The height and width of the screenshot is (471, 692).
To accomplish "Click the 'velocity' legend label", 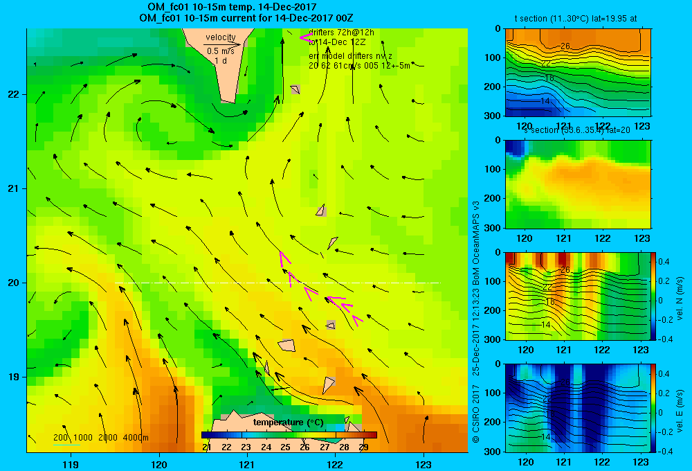I will pos(220,37).
